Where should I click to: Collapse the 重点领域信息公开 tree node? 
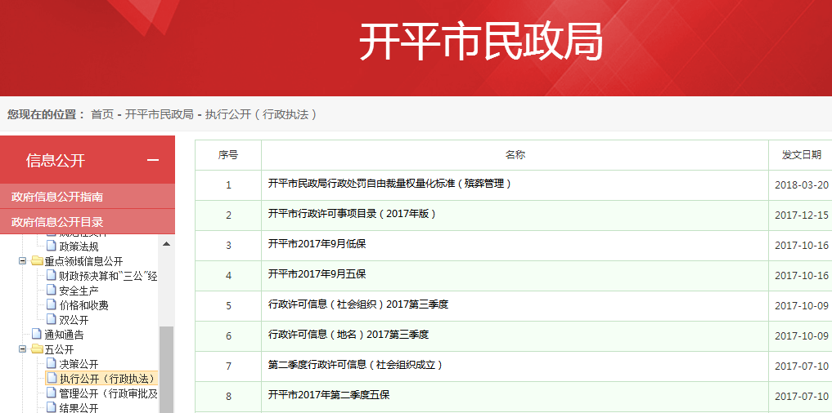click(22, 261)
